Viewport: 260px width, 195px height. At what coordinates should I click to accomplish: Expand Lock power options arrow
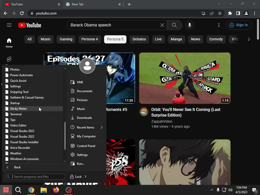click(x=85, y=177)
